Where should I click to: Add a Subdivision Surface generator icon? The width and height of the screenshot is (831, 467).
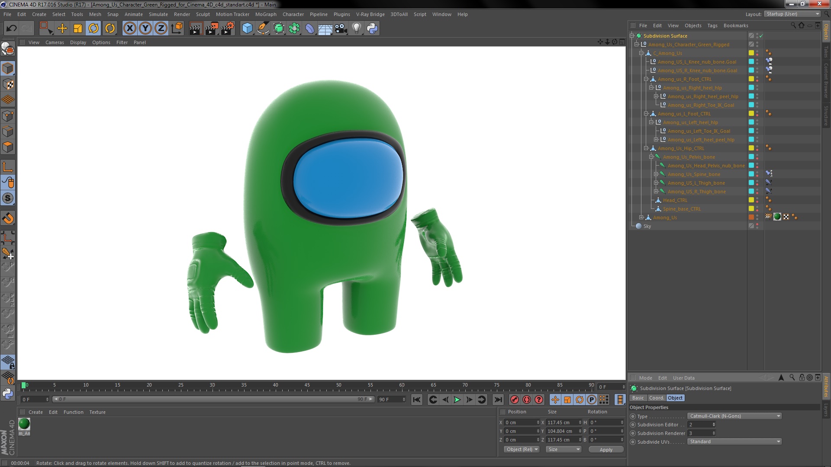click(279, 29)
